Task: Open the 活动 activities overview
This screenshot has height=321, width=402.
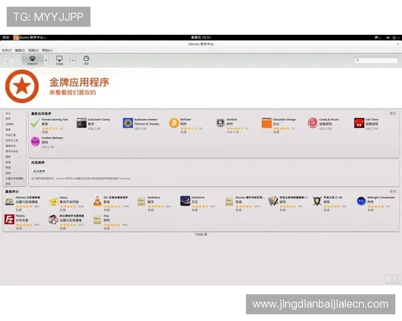Action: point(5,37)
